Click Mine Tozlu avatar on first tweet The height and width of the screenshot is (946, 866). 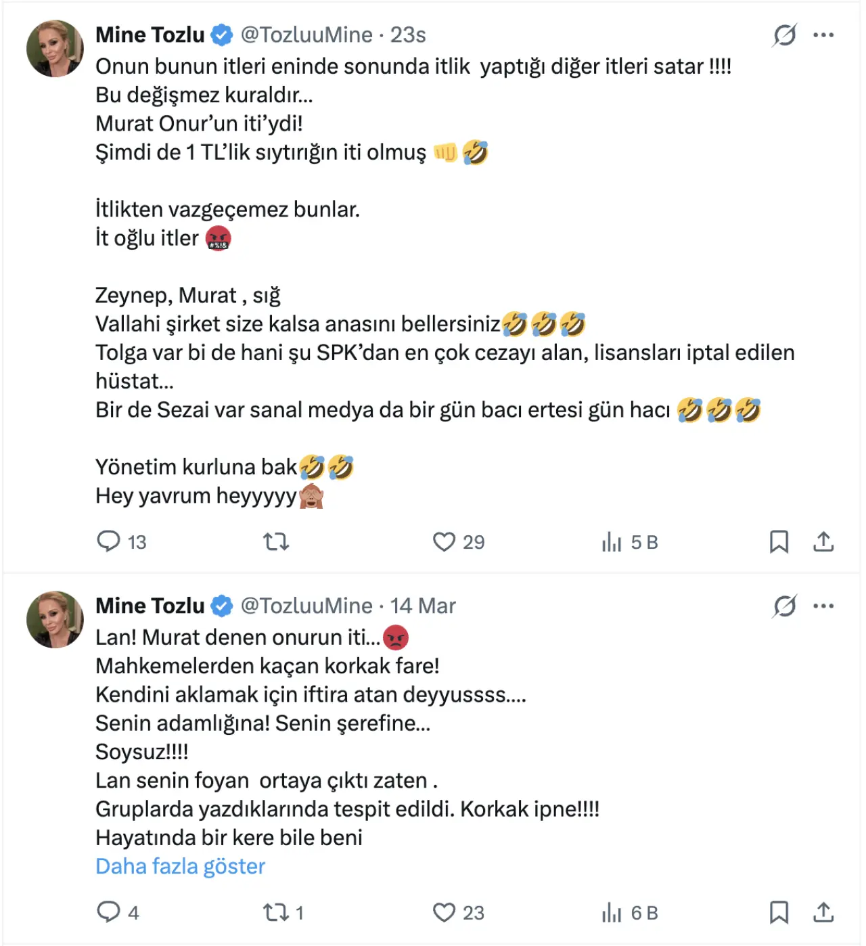(x=55, y=49)
